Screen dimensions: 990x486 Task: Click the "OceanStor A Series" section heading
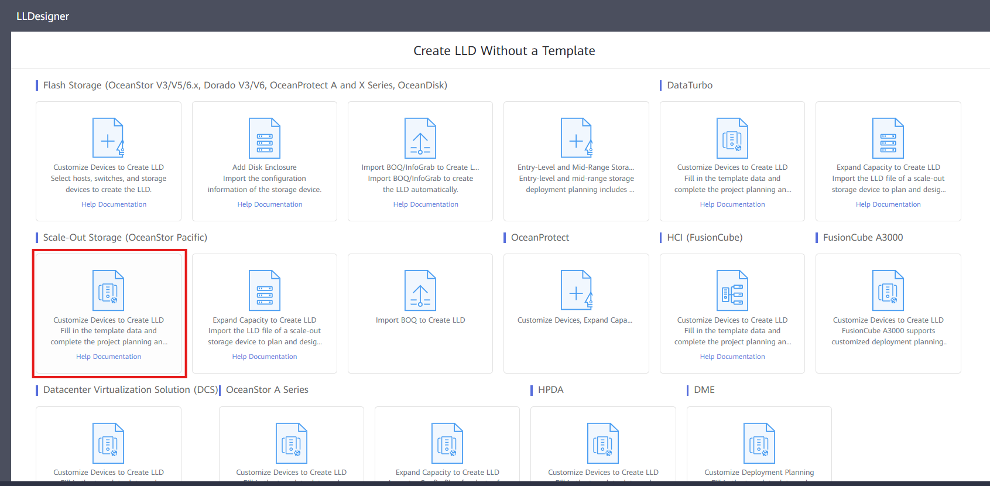[267, 390]
